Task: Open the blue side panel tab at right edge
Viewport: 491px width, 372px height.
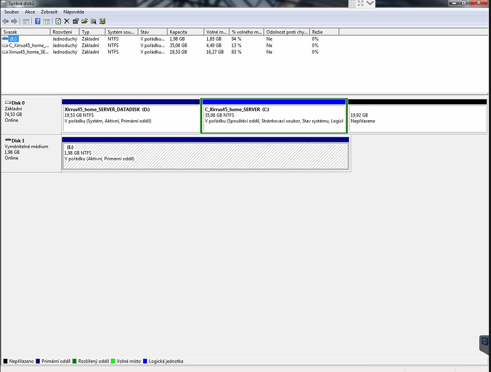Action: pos(485,344)
